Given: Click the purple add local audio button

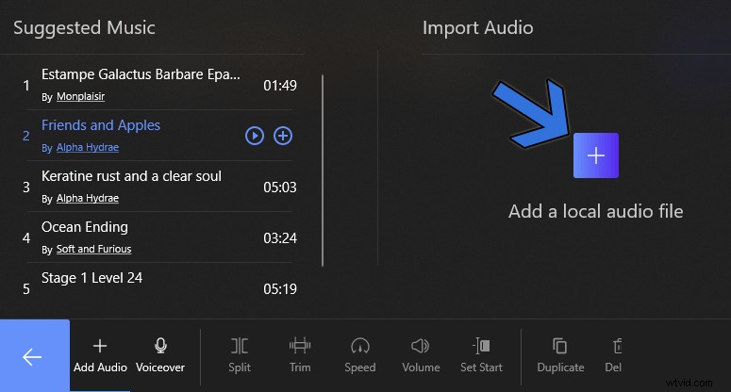Looking at the screenshot, I should coord(595,155).
